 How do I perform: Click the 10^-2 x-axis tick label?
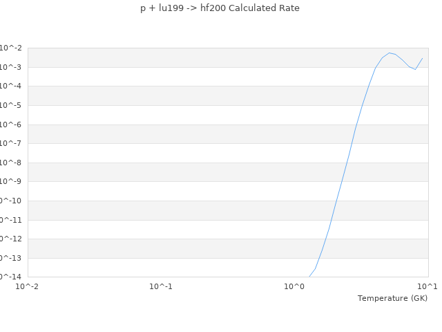[28, 286]
